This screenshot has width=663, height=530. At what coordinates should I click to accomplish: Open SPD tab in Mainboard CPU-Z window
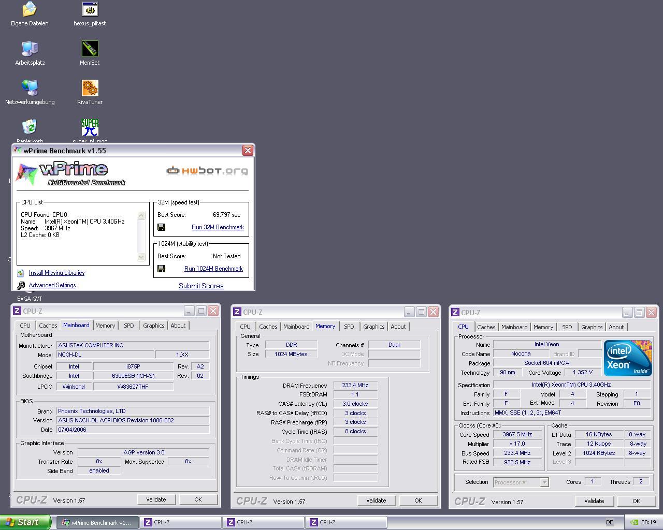128,326
